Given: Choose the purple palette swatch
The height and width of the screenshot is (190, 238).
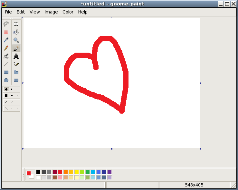Looking at the screenshot, I should click(x=109, y=172).
